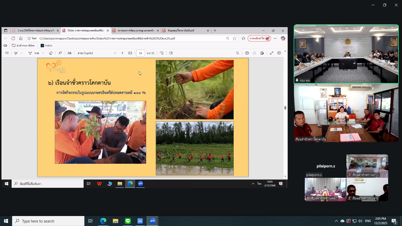Open PDF table of contents sidebar
This screenshot has height=226, width=402.
coord(7,53)
